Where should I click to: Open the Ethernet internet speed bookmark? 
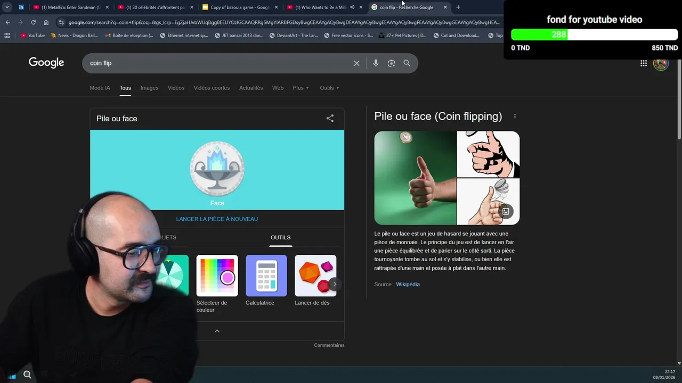(x=184, y=36)
